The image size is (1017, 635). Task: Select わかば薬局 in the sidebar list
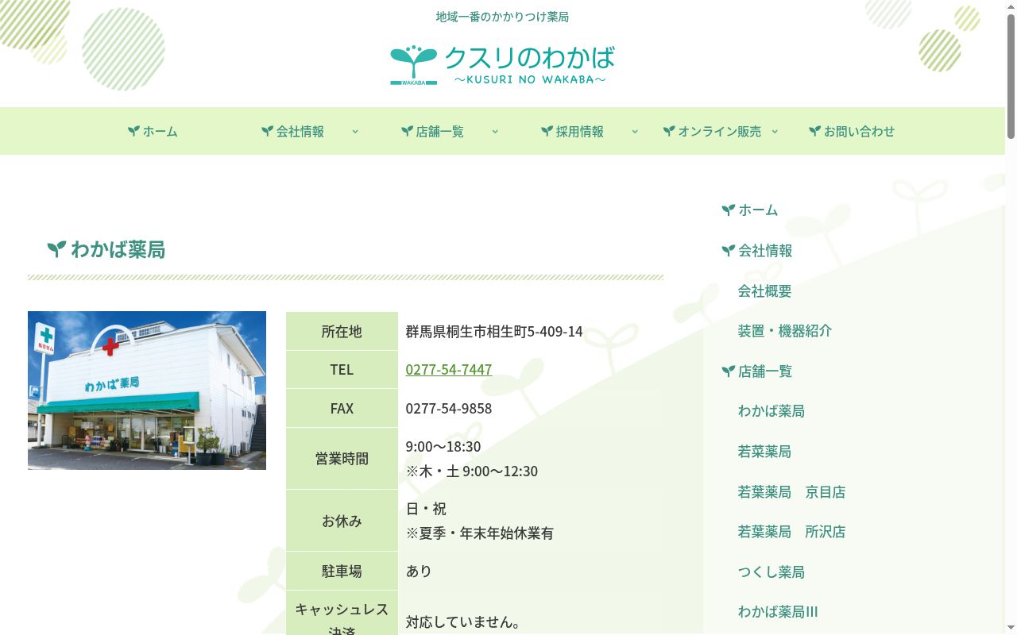pos(771,410)
